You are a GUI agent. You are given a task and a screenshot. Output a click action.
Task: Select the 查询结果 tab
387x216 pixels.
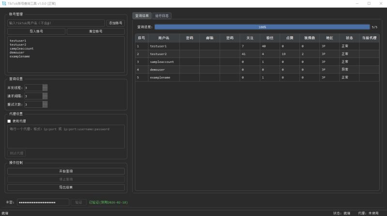(x=142, y=15)
